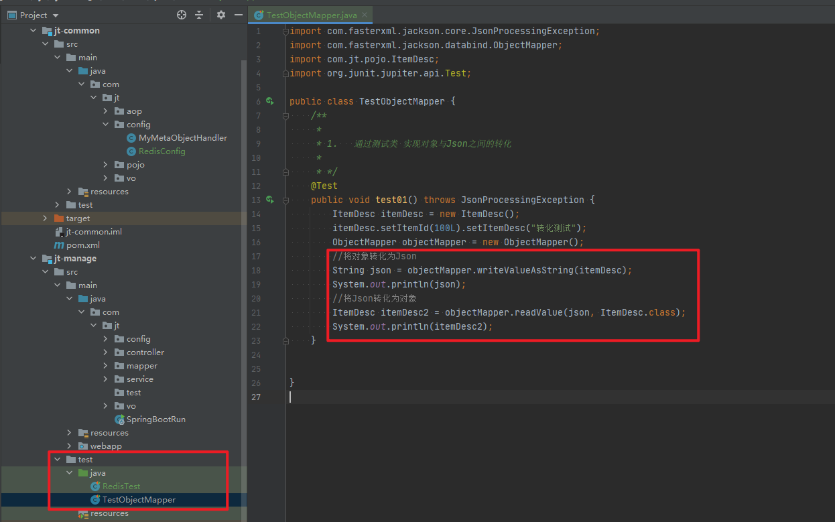Click jt-common.iml file icon
835x522 pixels.
coord(59,232)
